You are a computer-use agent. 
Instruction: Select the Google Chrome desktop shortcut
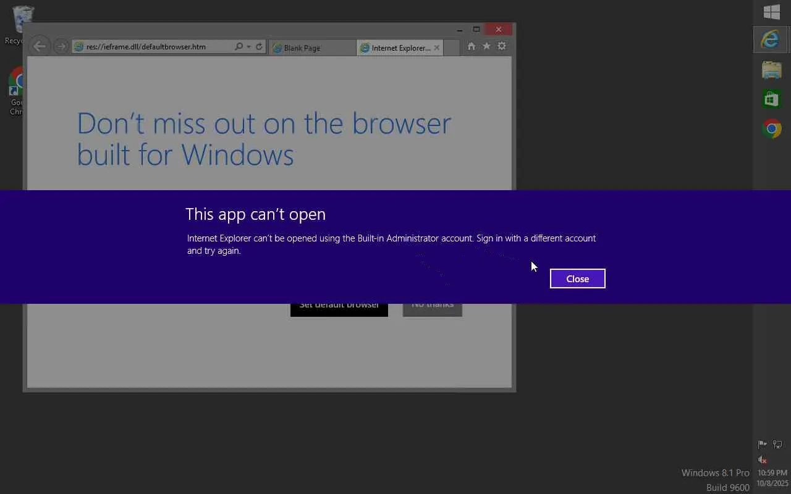pyautogui.click(x=16, y=91)
